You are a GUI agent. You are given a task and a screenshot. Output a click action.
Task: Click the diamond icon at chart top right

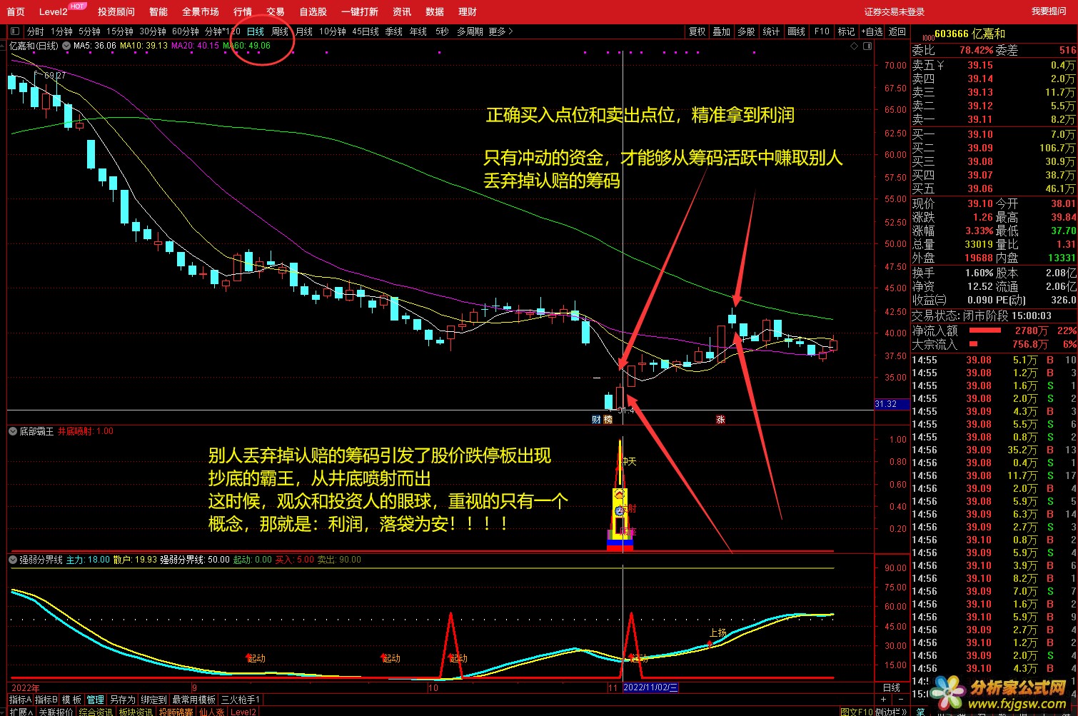point(854,46)
